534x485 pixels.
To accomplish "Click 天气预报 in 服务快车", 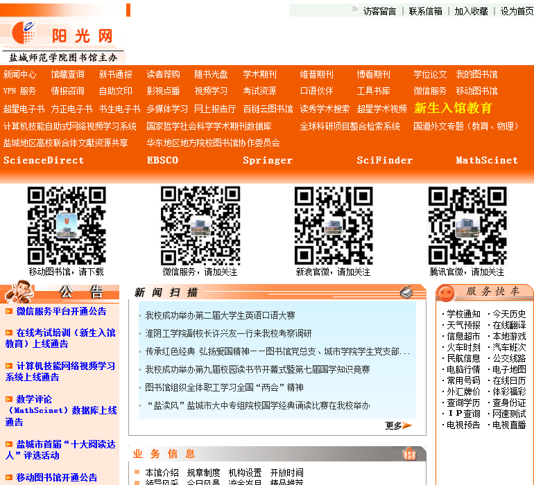I will [463, 325].
